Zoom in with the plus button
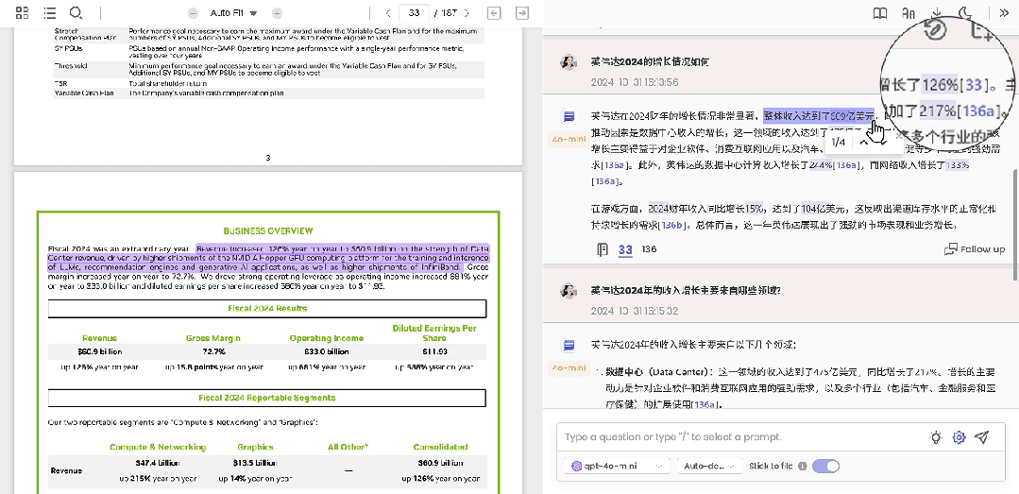 [x=277, y=13]
